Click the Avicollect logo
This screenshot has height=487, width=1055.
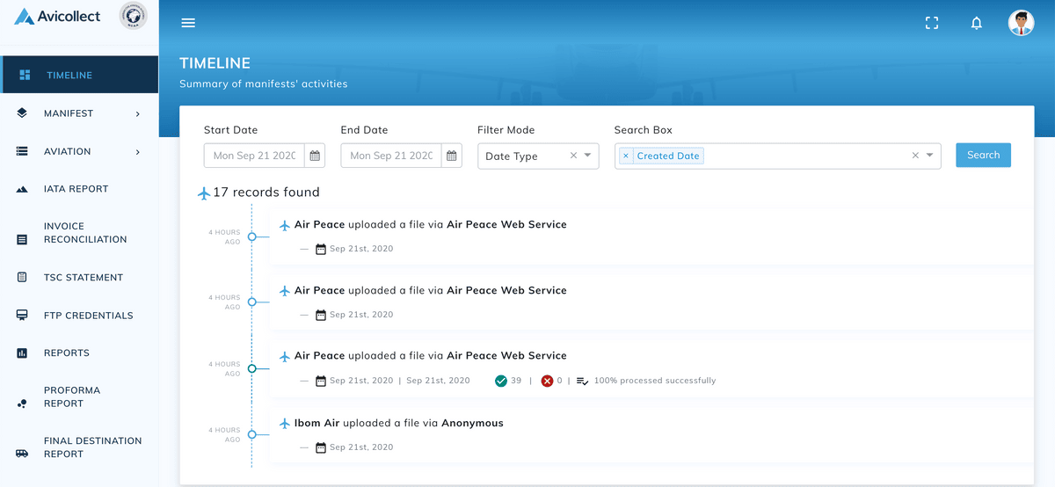(x=58, y=17)
